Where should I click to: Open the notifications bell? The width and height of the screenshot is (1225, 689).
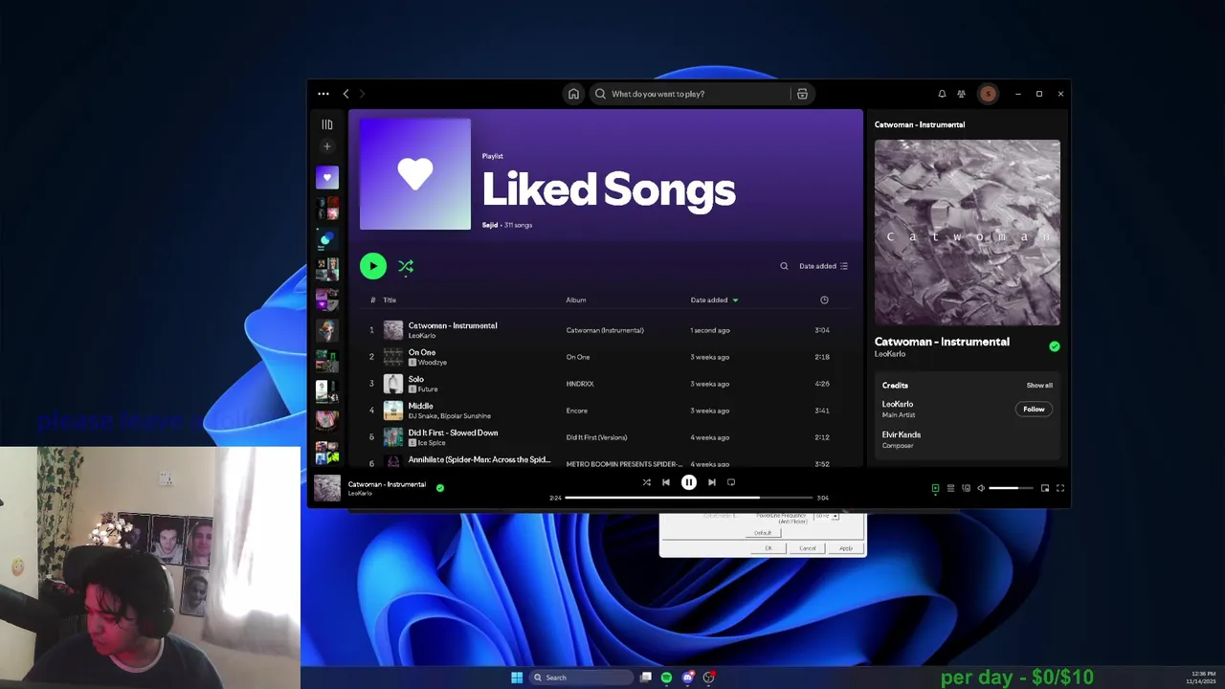point(942,94)
